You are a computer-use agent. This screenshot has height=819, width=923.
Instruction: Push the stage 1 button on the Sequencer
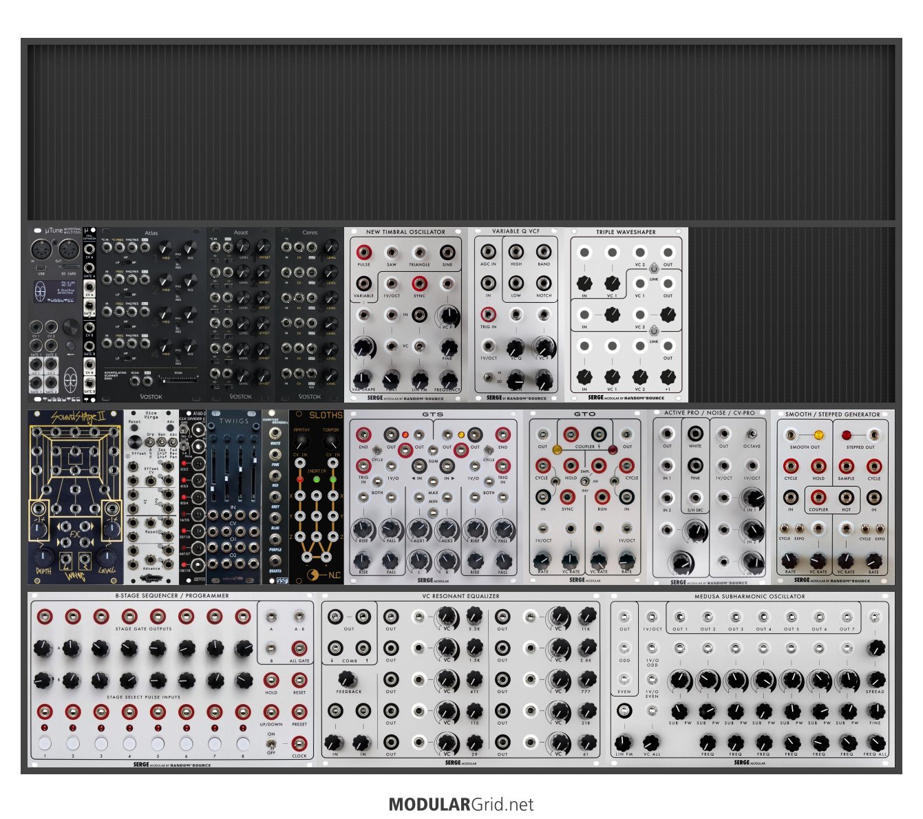pyautogui.click(x=45, y=744)
